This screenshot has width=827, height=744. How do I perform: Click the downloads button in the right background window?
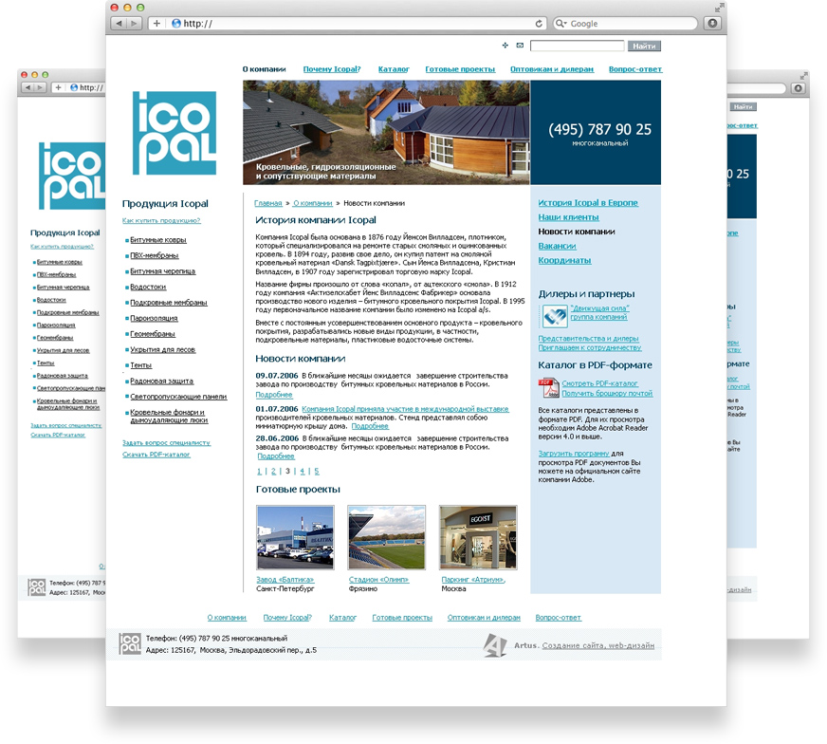pyautogui.click(x=798, y=88)
